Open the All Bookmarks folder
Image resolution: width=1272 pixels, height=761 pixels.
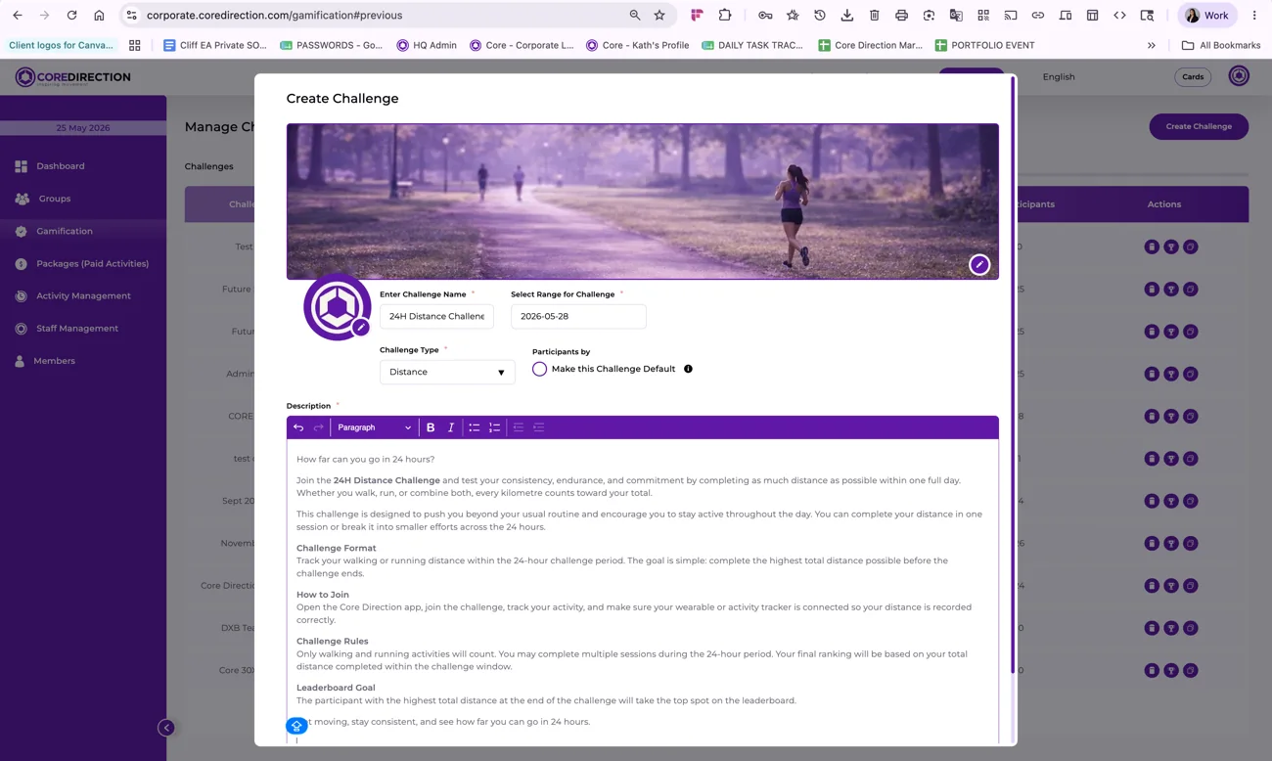tap(1220, 45)
